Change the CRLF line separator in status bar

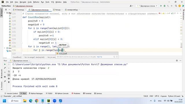click(x=151, y=96)
